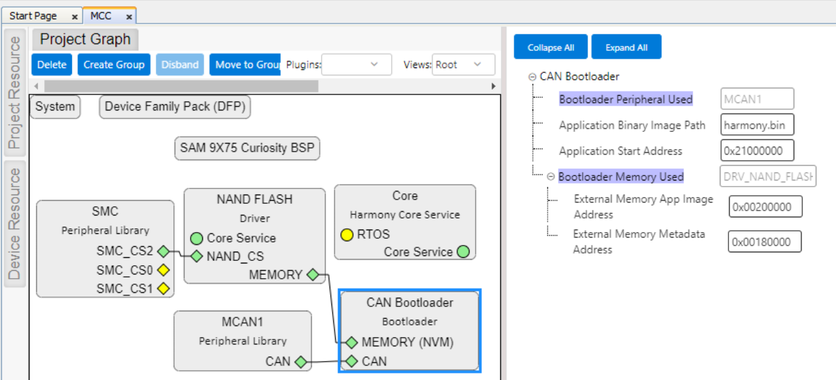Click the Core Service connector in the Core node

point(464,252)
